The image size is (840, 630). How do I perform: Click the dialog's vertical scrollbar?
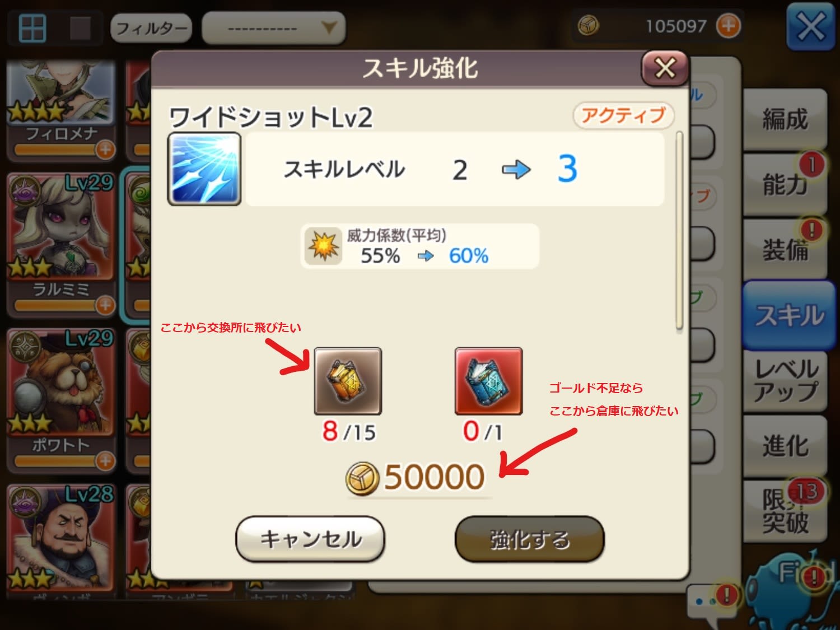(679, 231)
